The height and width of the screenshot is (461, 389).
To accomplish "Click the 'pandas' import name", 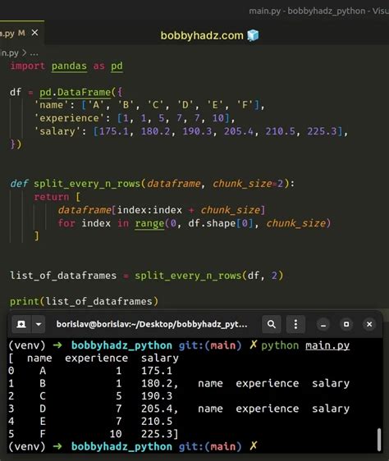I will 69,66.
